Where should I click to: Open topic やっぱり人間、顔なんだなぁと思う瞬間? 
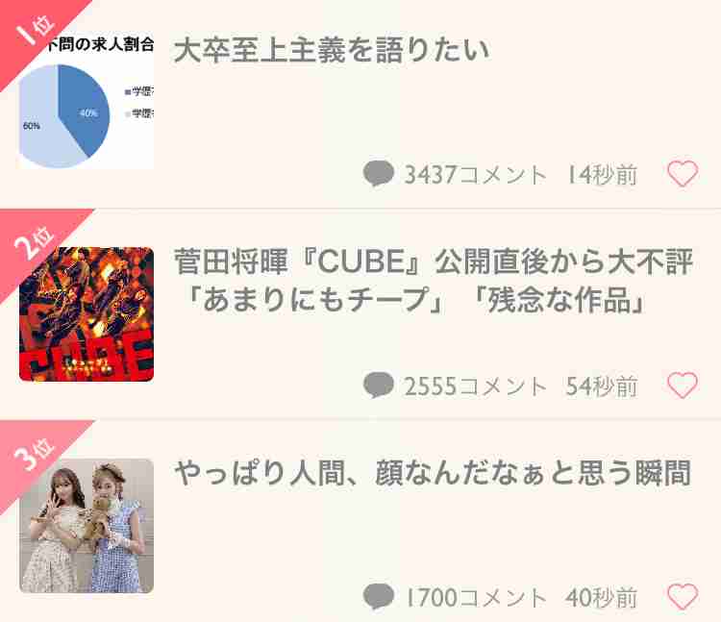433,473
